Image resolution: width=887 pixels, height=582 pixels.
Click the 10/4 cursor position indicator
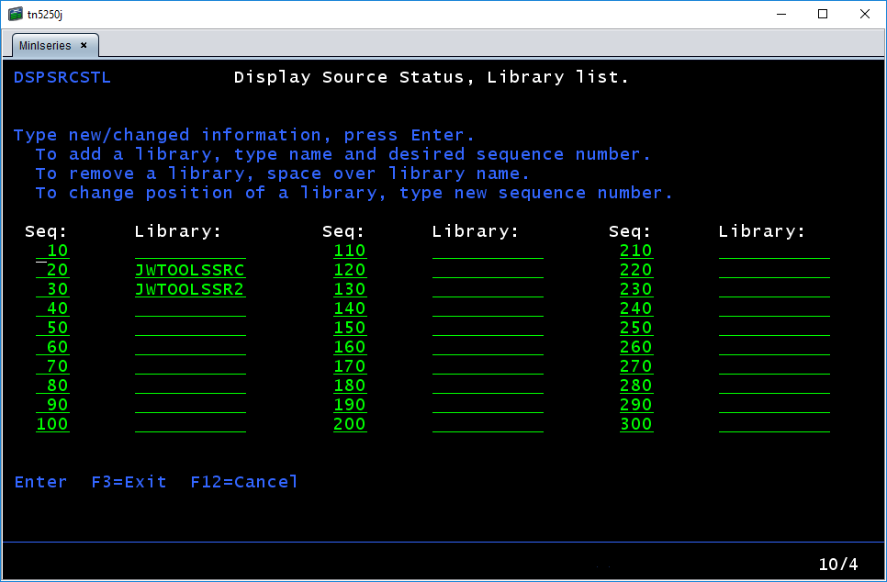pyautogui.click(x=838, y=564)
